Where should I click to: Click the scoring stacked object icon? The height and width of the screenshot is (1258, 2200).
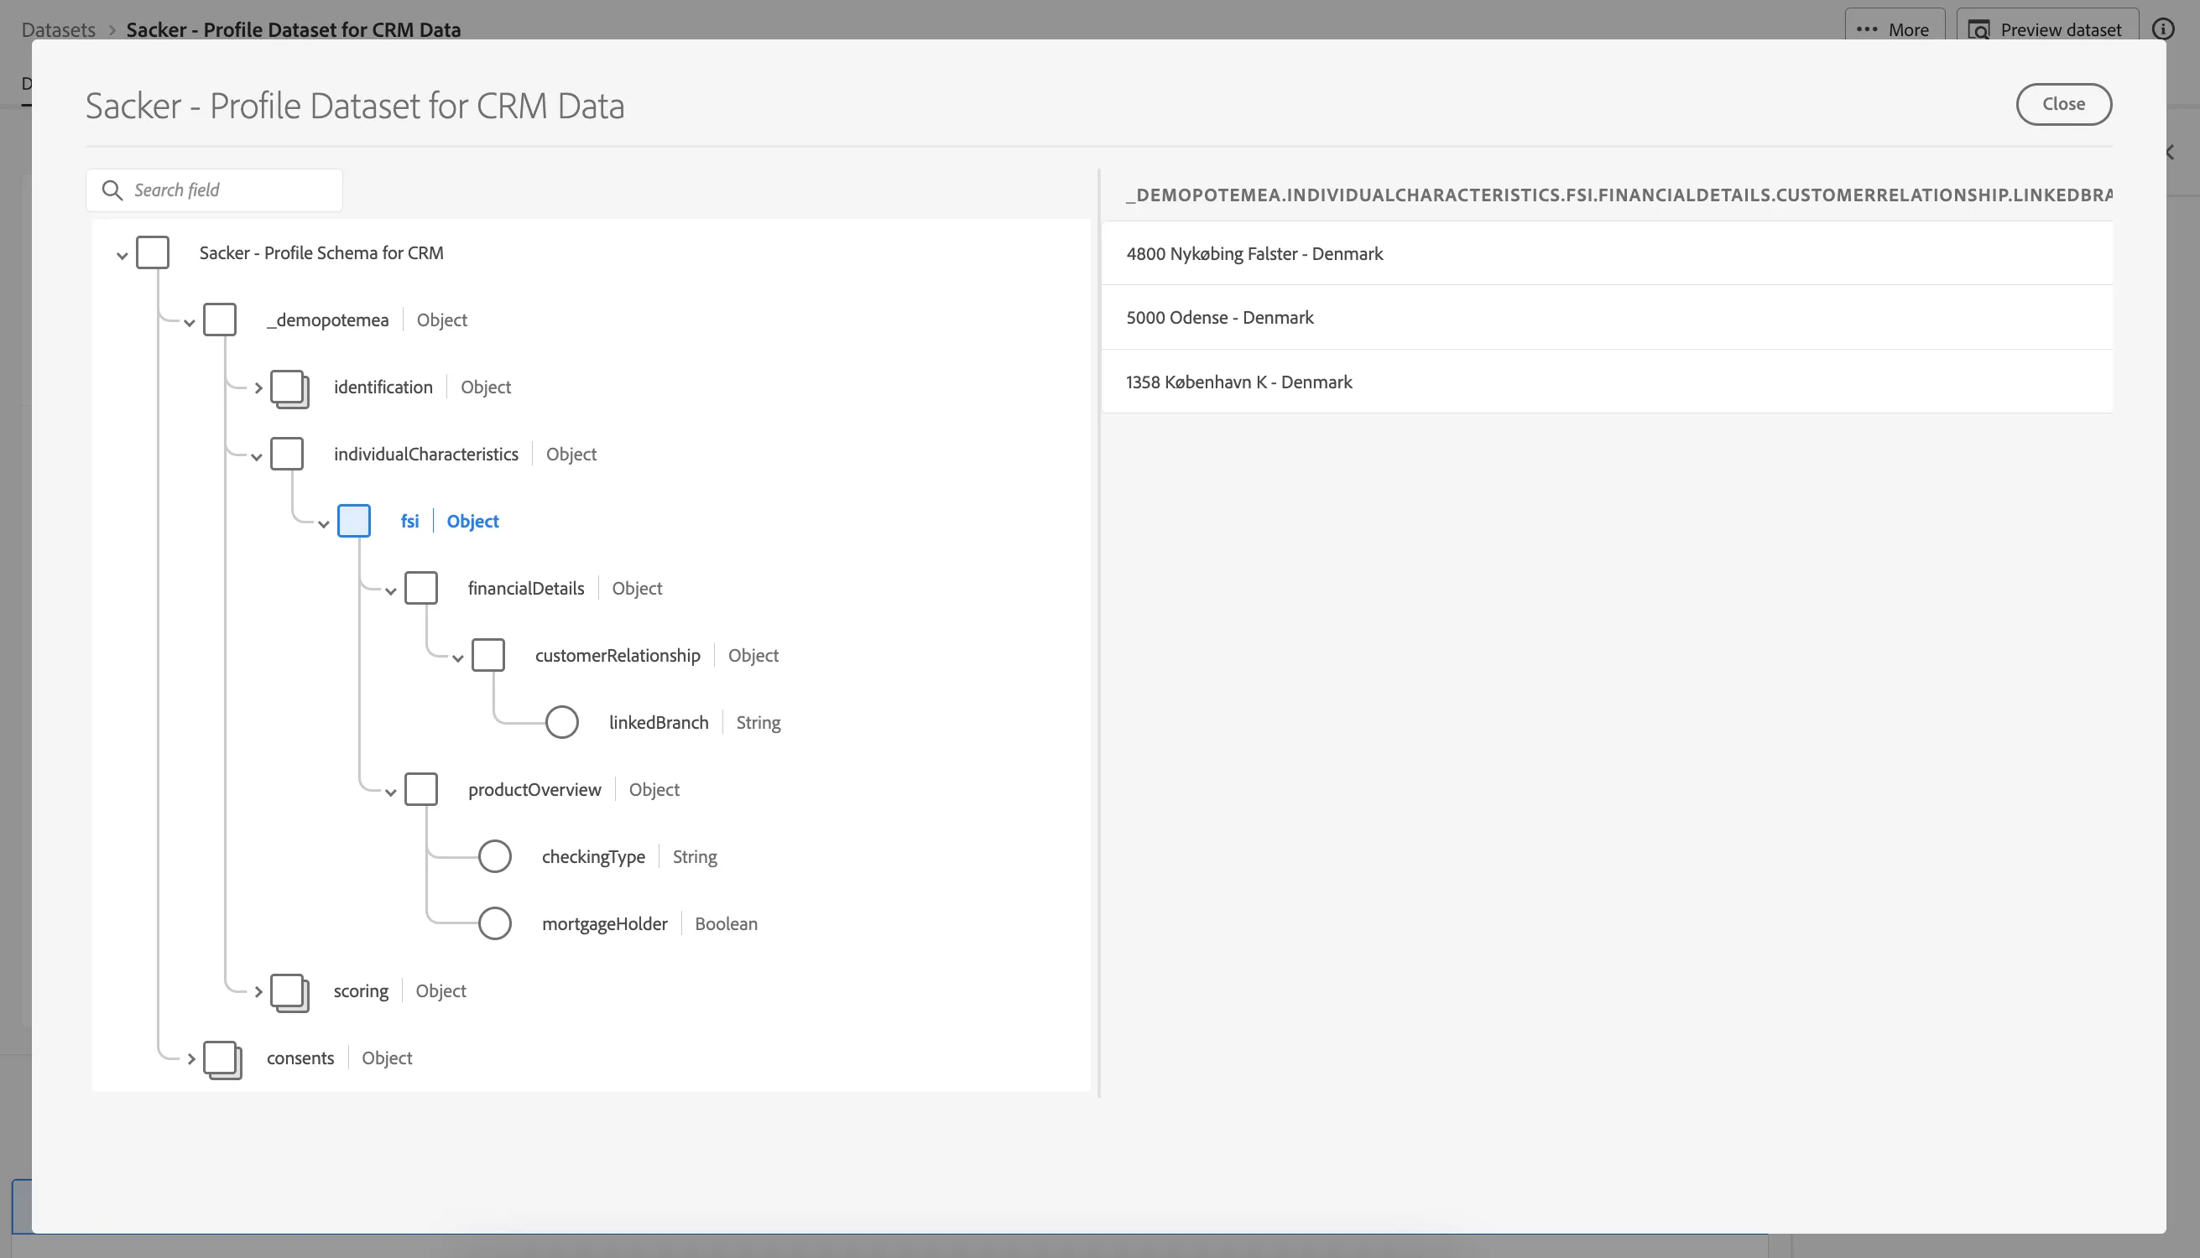[289, 993]
